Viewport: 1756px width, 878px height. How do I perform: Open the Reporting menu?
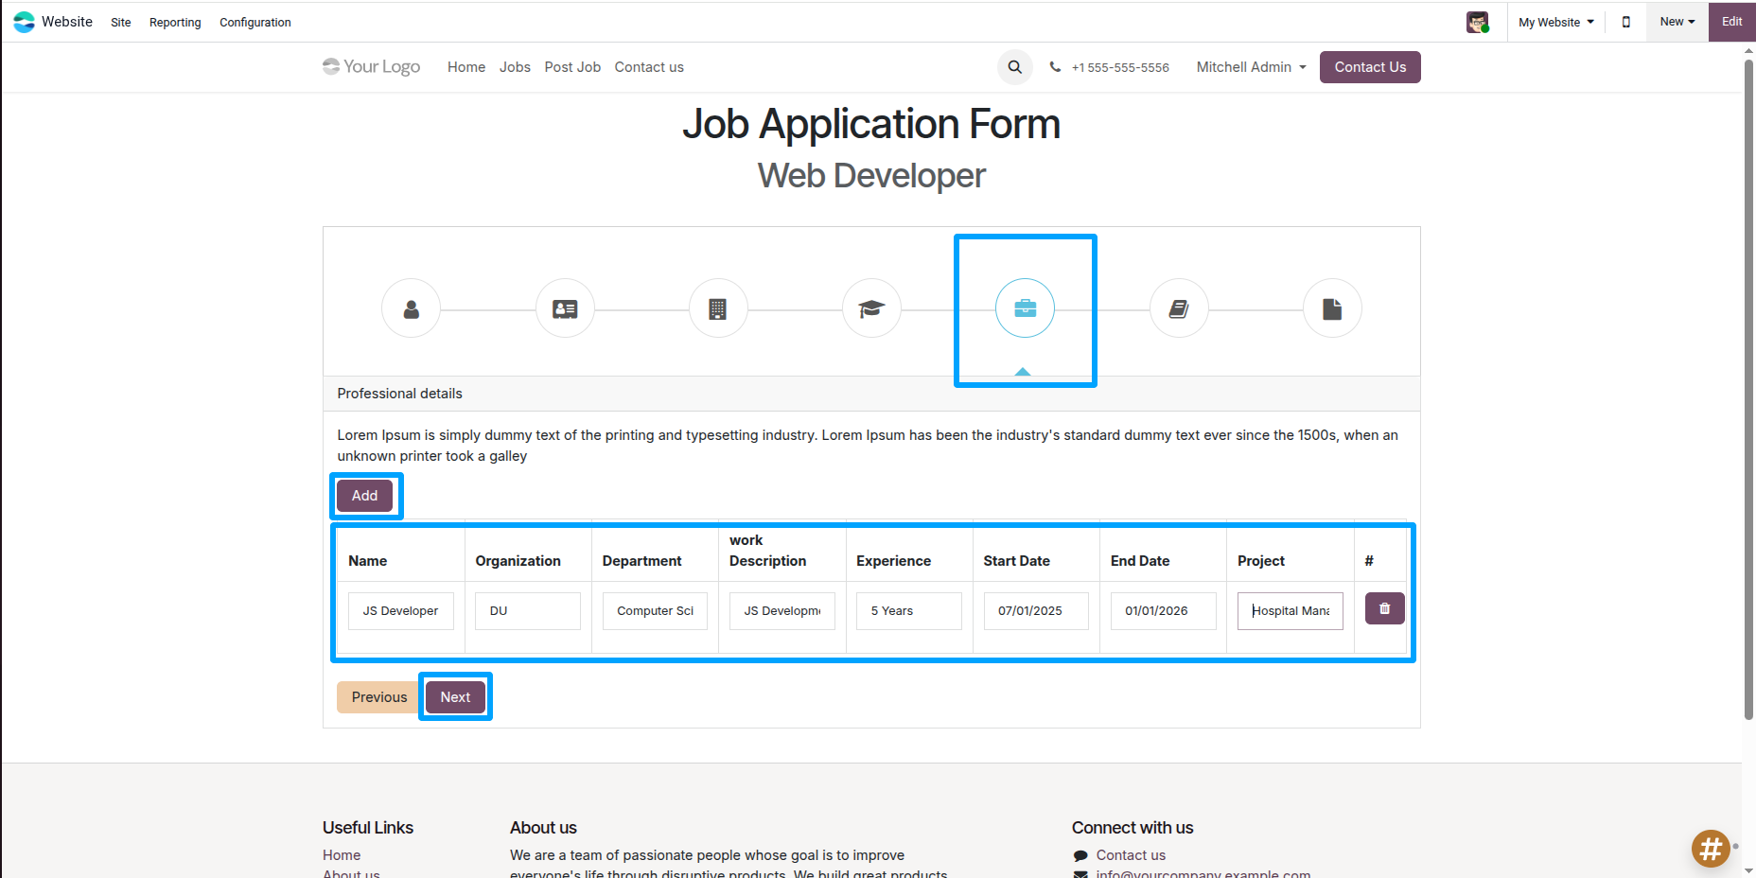click(x=175, y=22)
